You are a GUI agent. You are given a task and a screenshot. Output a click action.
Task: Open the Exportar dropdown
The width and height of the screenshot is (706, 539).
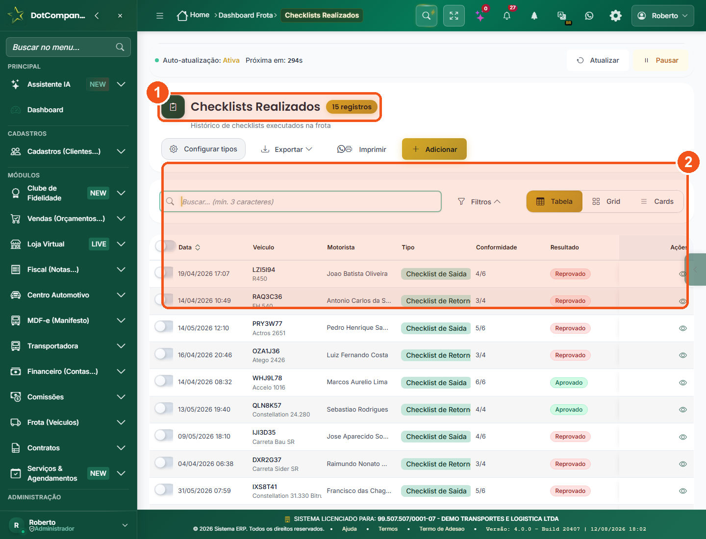point(287,149)
